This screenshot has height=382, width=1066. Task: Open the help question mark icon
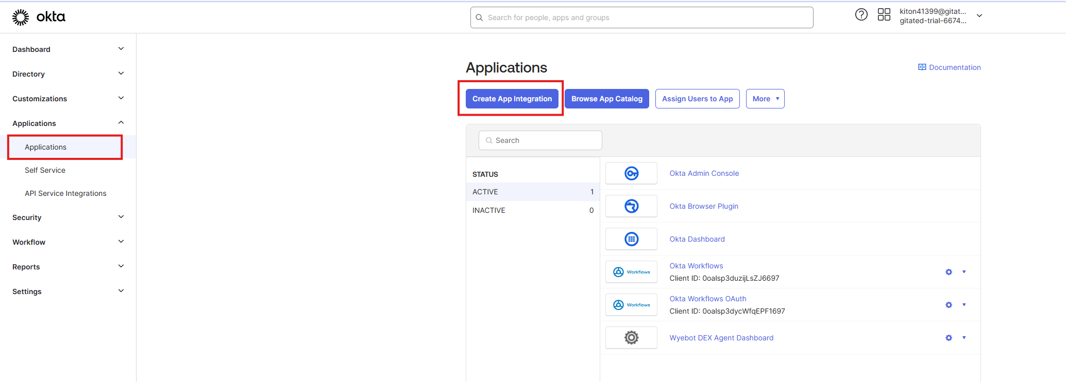click(x=861, y=15)
